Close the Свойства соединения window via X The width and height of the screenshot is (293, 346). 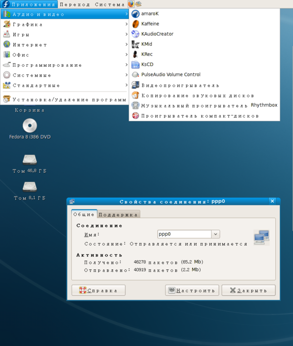(272, 201)
